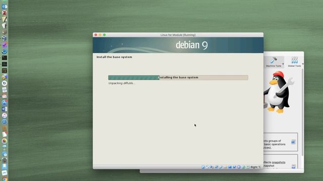Click the Snapshots tool icon in Manager pane

click(x=294, y=166)
